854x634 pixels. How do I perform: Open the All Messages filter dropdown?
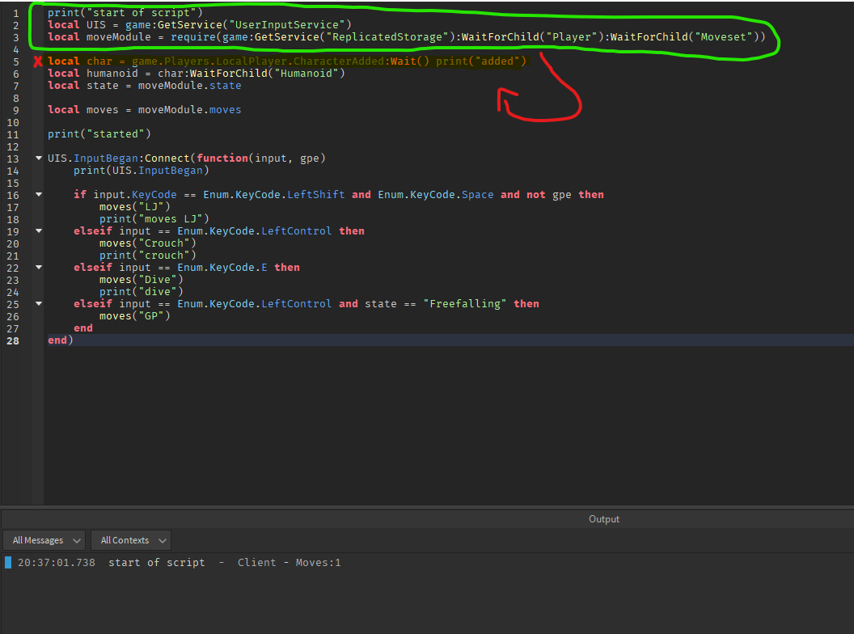tap(44, 540)
